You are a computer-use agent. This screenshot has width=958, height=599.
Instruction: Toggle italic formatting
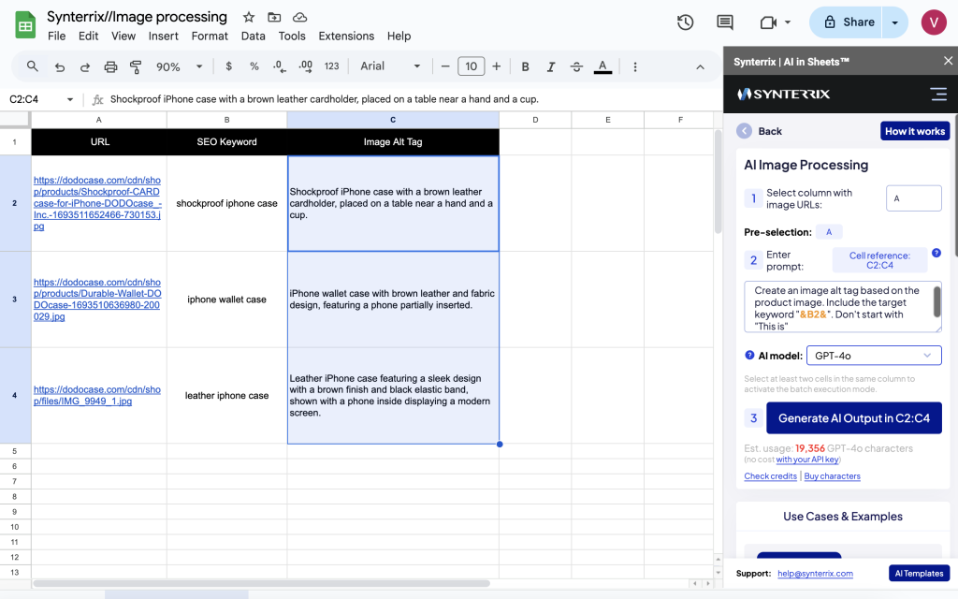click(550, 66)
